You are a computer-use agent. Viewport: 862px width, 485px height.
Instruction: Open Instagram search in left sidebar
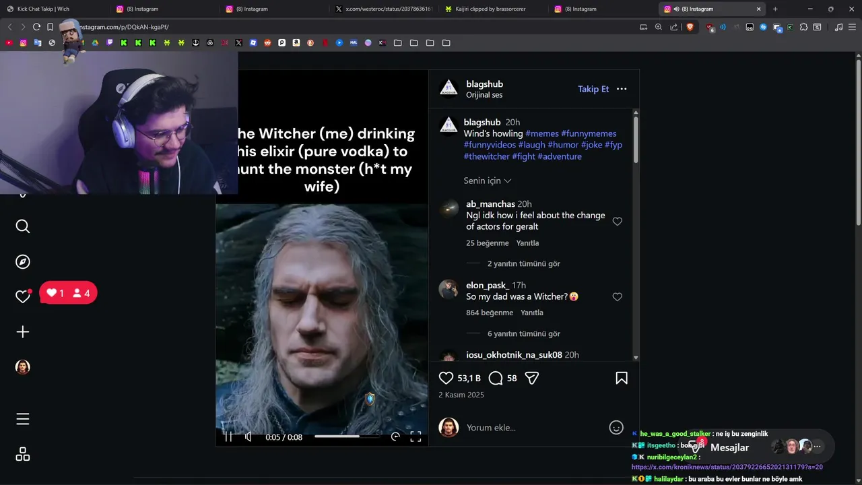point(23,226)
